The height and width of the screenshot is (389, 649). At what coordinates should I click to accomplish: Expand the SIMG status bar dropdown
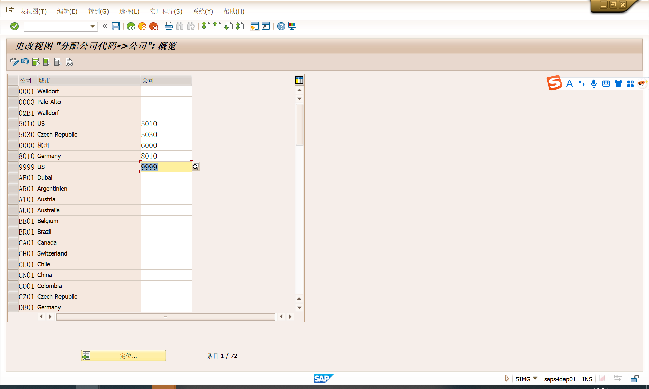click(x=535, y=379)
